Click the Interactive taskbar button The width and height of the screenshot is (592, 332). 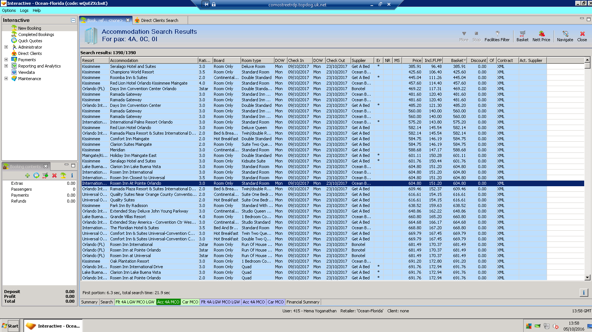(x=53, y=326)
